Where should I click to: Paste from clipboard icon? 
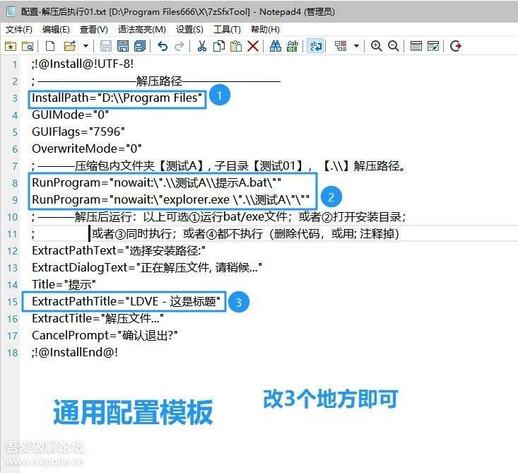click(x=236, y=46)
